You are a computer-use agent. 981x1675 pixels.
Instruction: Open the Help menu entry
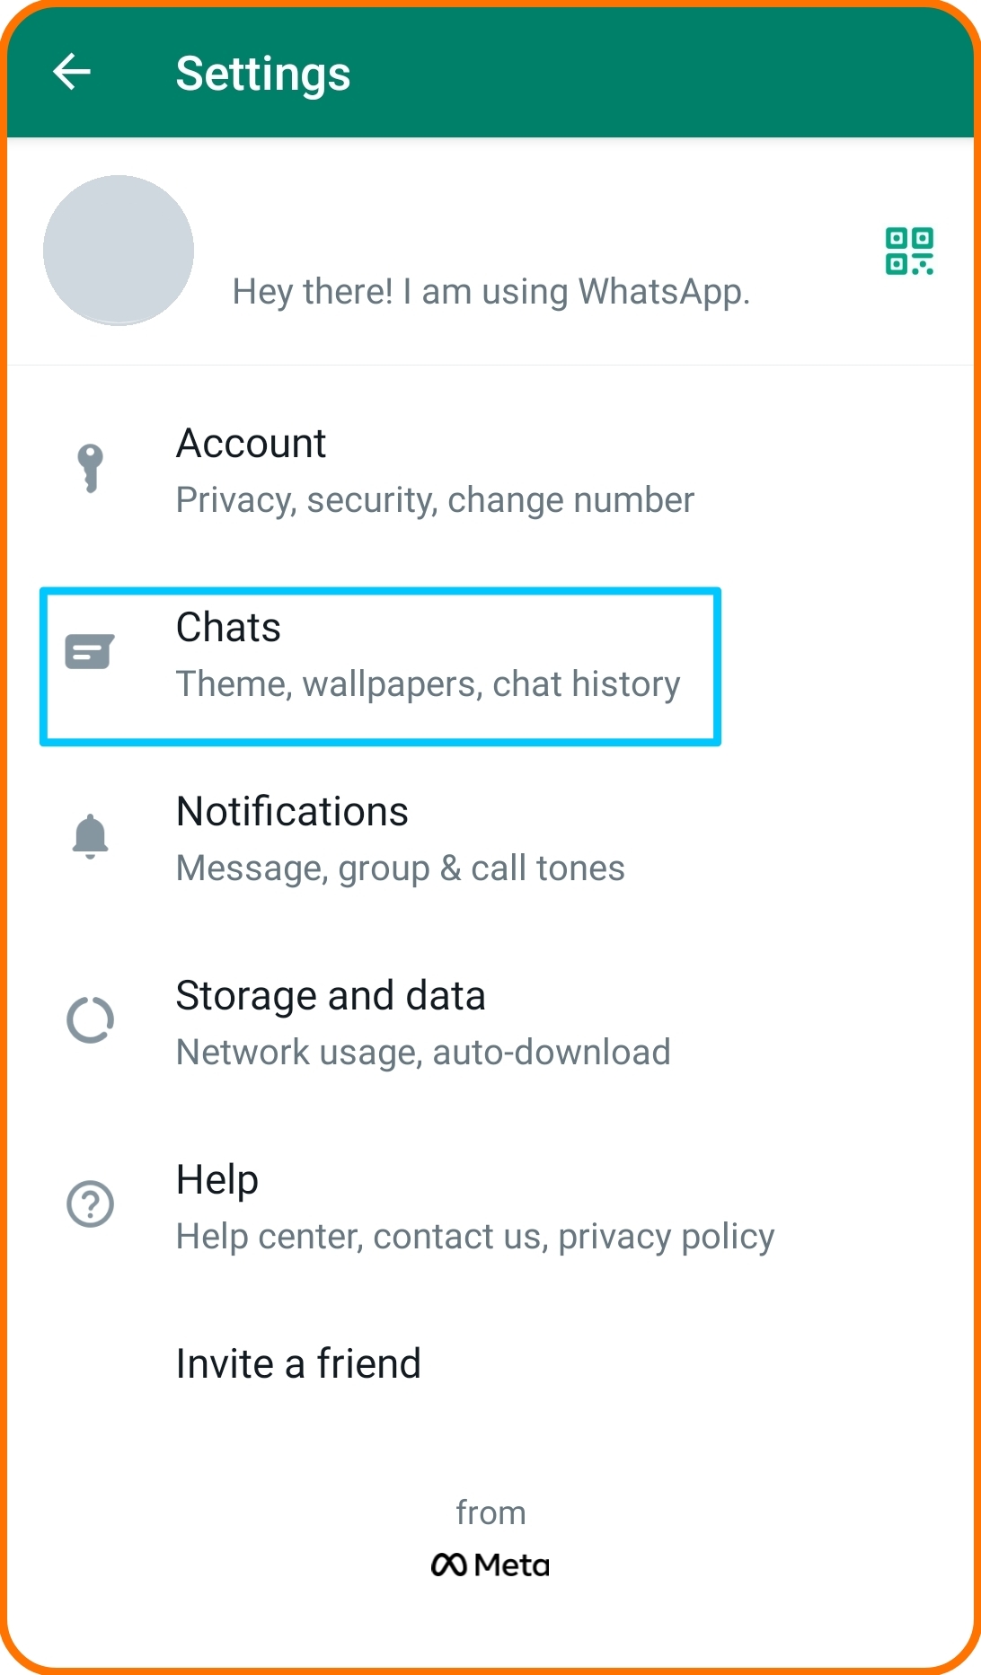[490, 1206]
